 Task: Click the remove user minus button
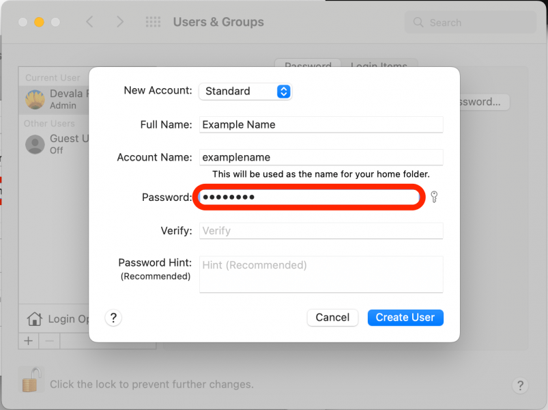tap(48, 341)
